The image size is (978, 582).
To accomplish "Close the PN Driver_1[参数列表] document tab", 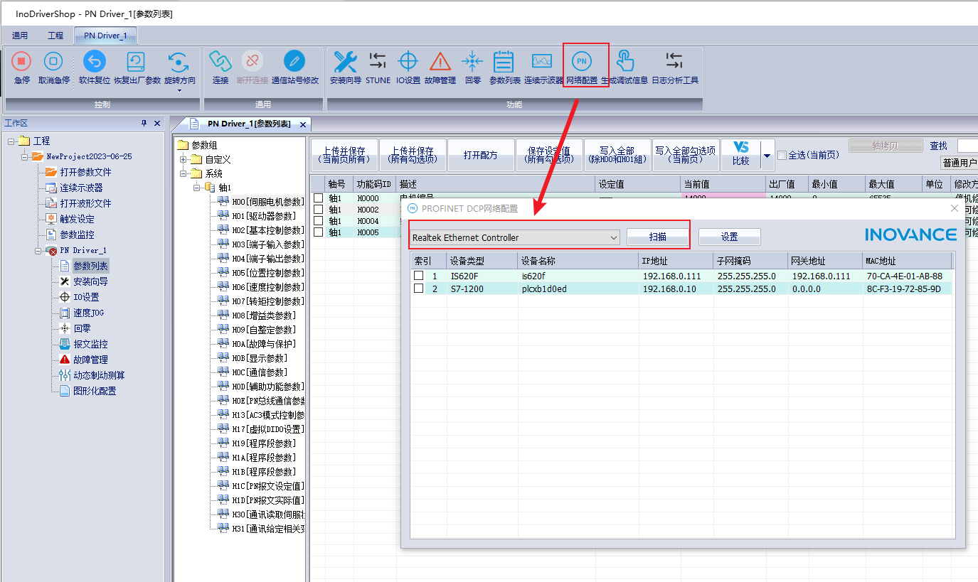I will coord(302,124).
